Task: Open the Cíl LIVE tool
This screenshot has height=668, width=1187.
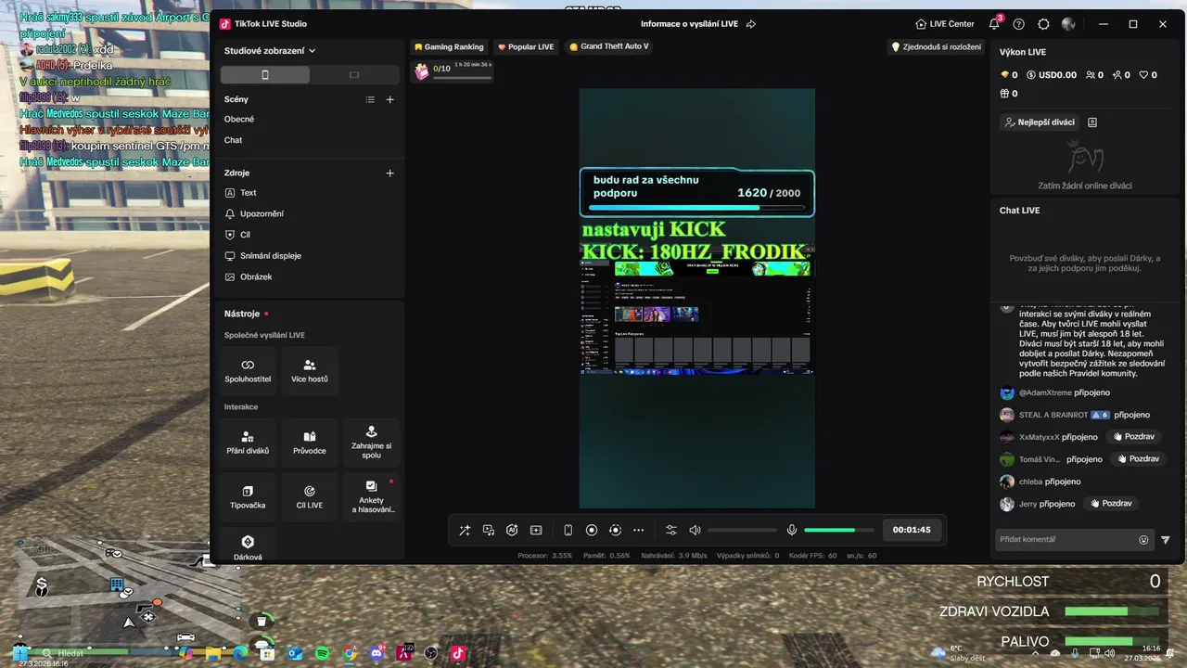Action: click(x=310, y=497)
